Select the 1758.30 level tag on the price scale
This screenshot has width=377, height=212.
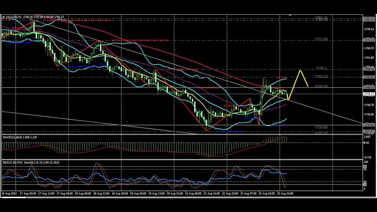(x=369, y=69)
